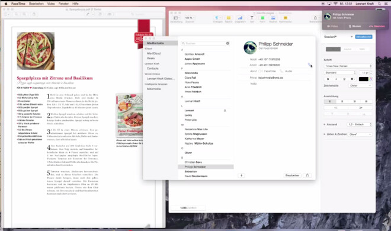Viewport: 391px width, 231px height.
Task: Click the AirPlay display icon in menu bar
Action: (329, 4)
